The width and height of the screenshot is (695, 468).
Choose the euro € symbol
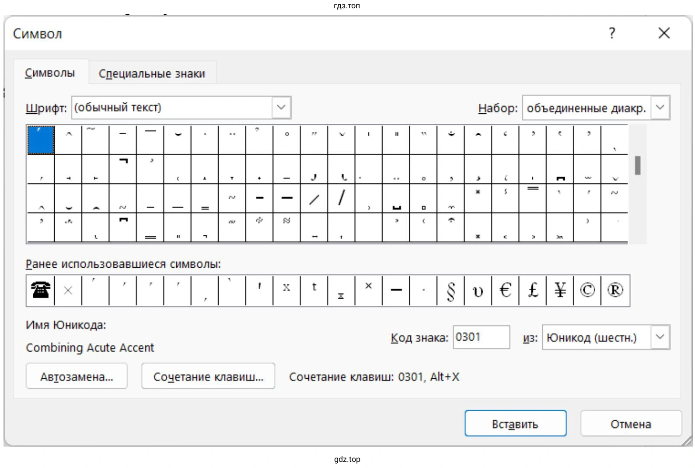(x=505, y=290)
